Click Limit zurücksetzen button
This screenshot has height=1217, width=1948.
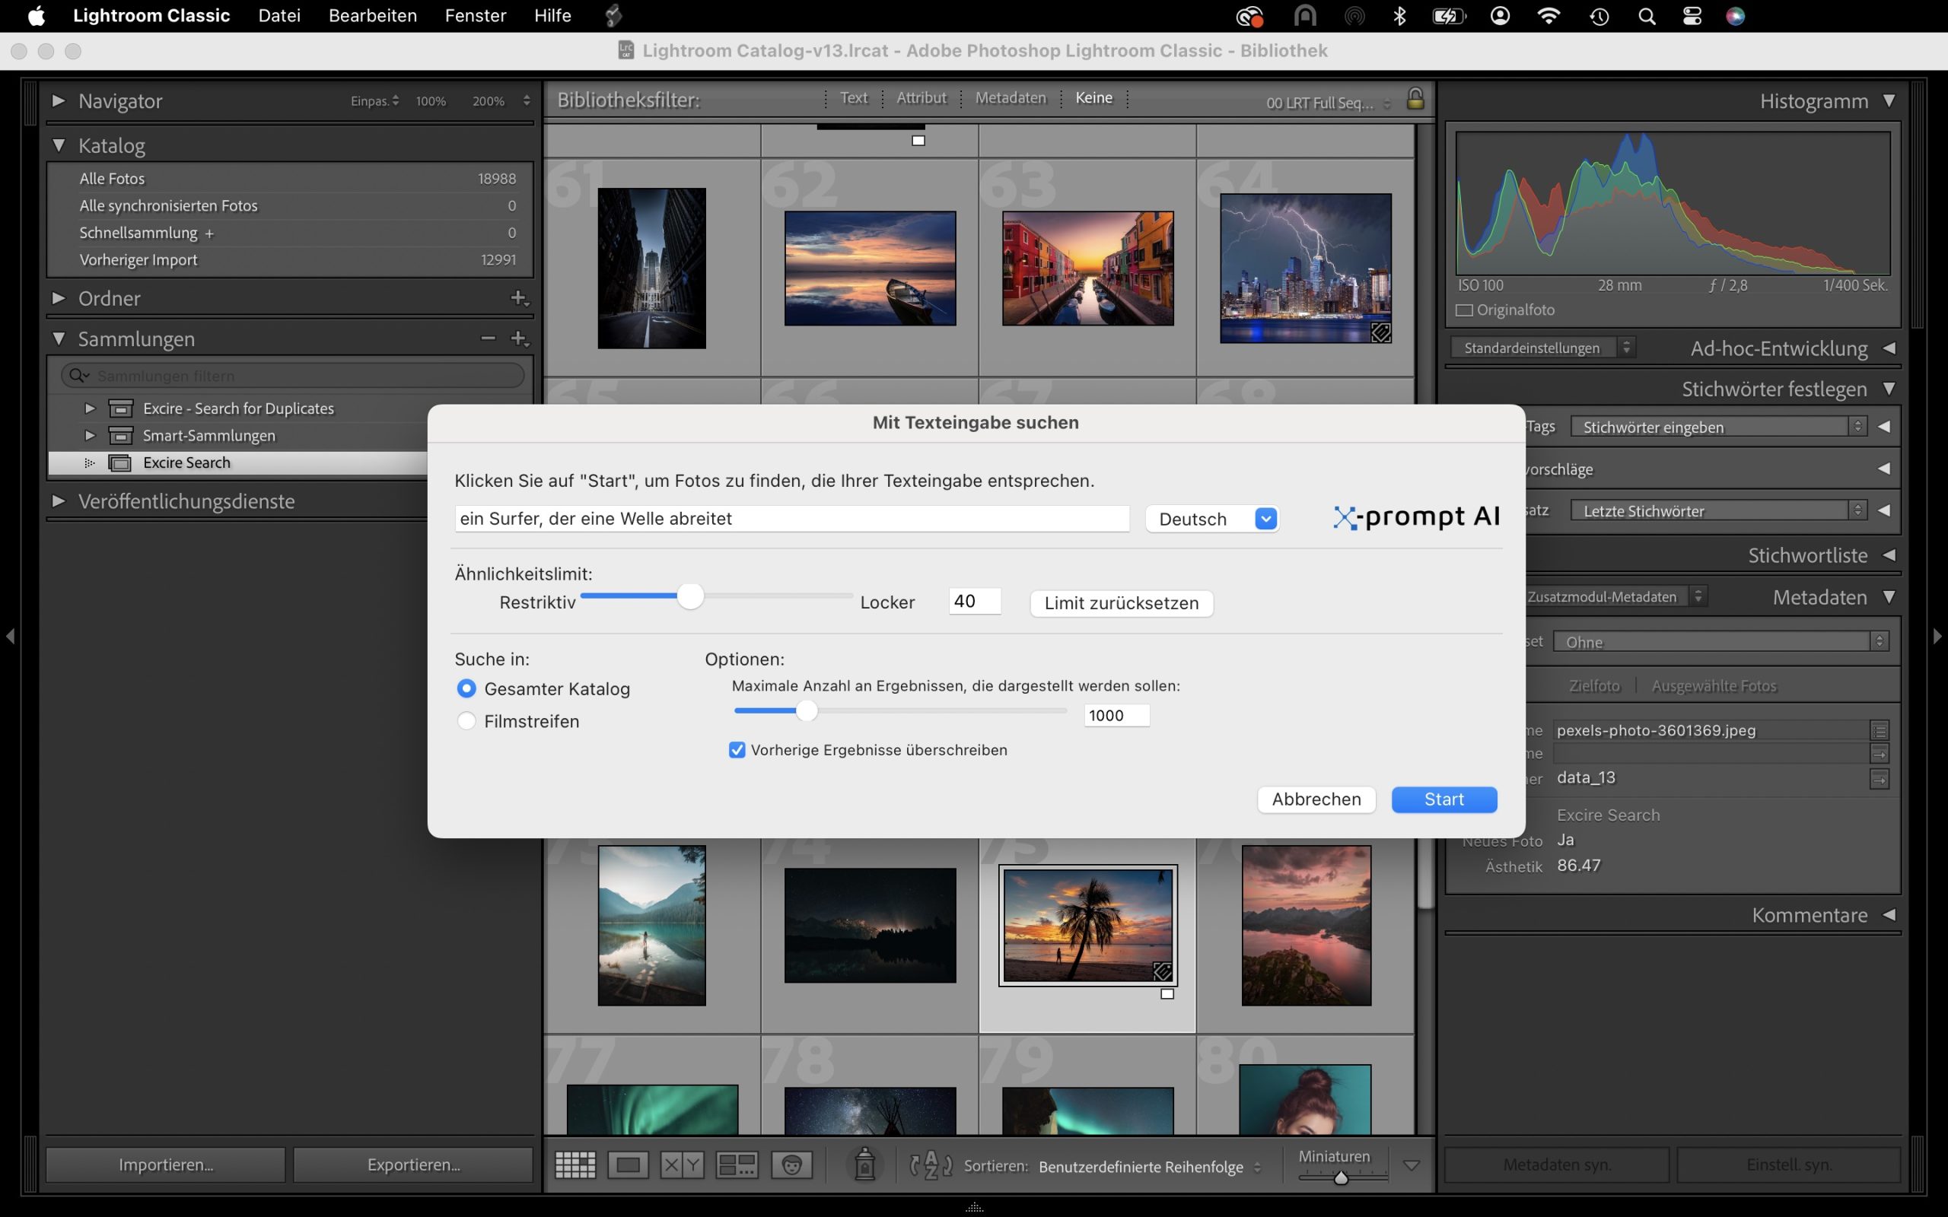pyautogui.click(x=1121, y=603)
